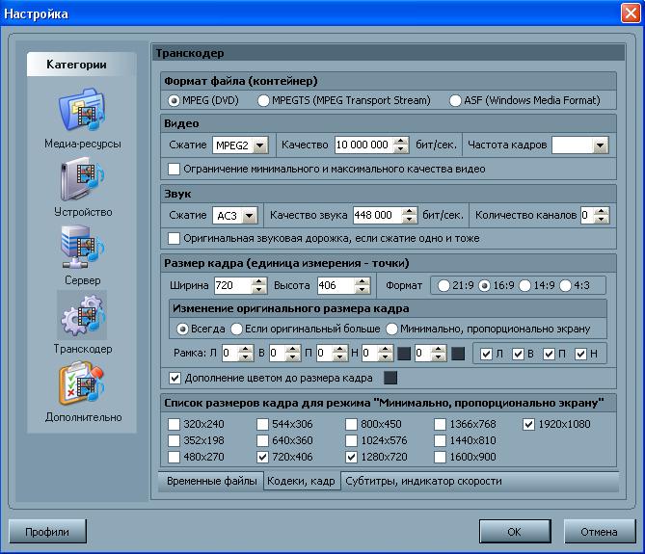Uncheck the 1280x720 frame size
This screenshot has width=645, height=554.
351,457
